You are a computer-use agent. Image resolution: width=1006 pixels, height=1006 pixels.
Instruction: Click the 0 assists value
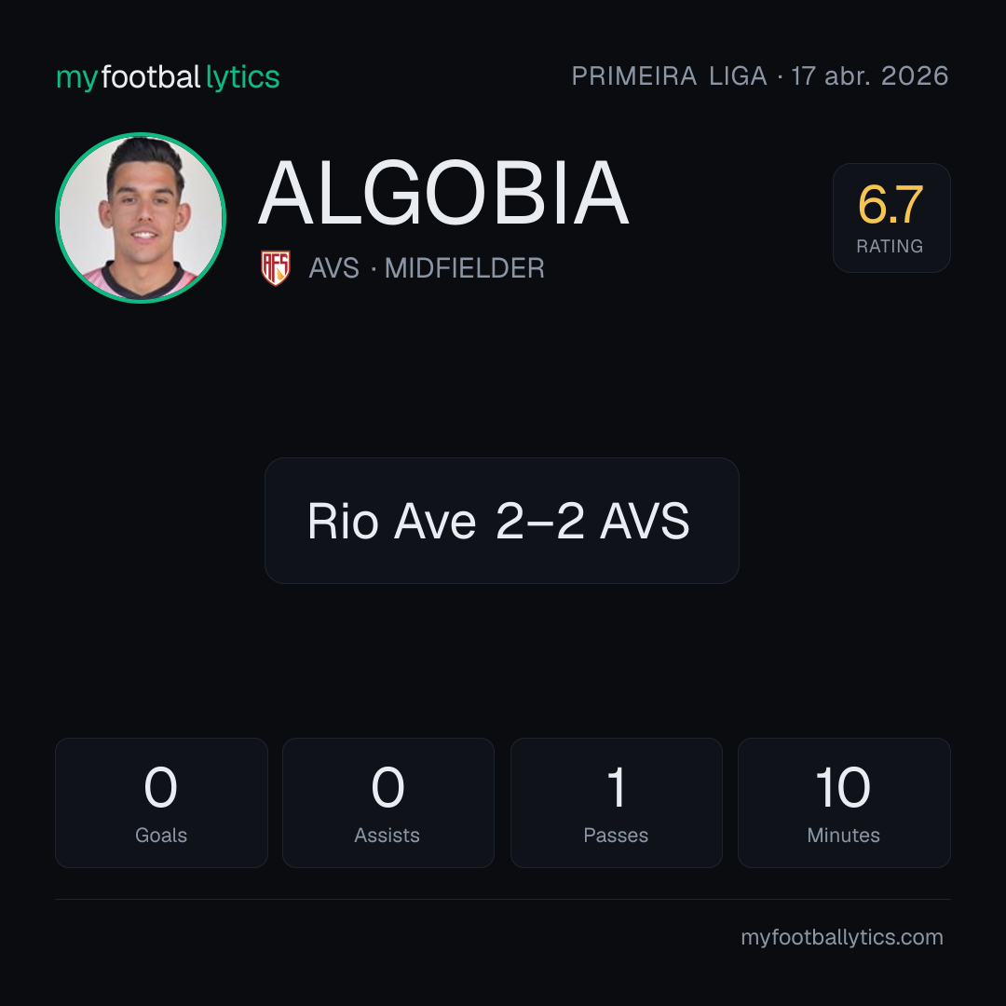(387, 787)
